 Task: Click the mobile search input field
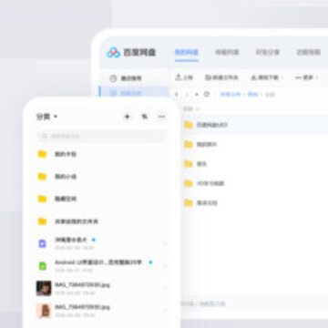tap(101, 136)
